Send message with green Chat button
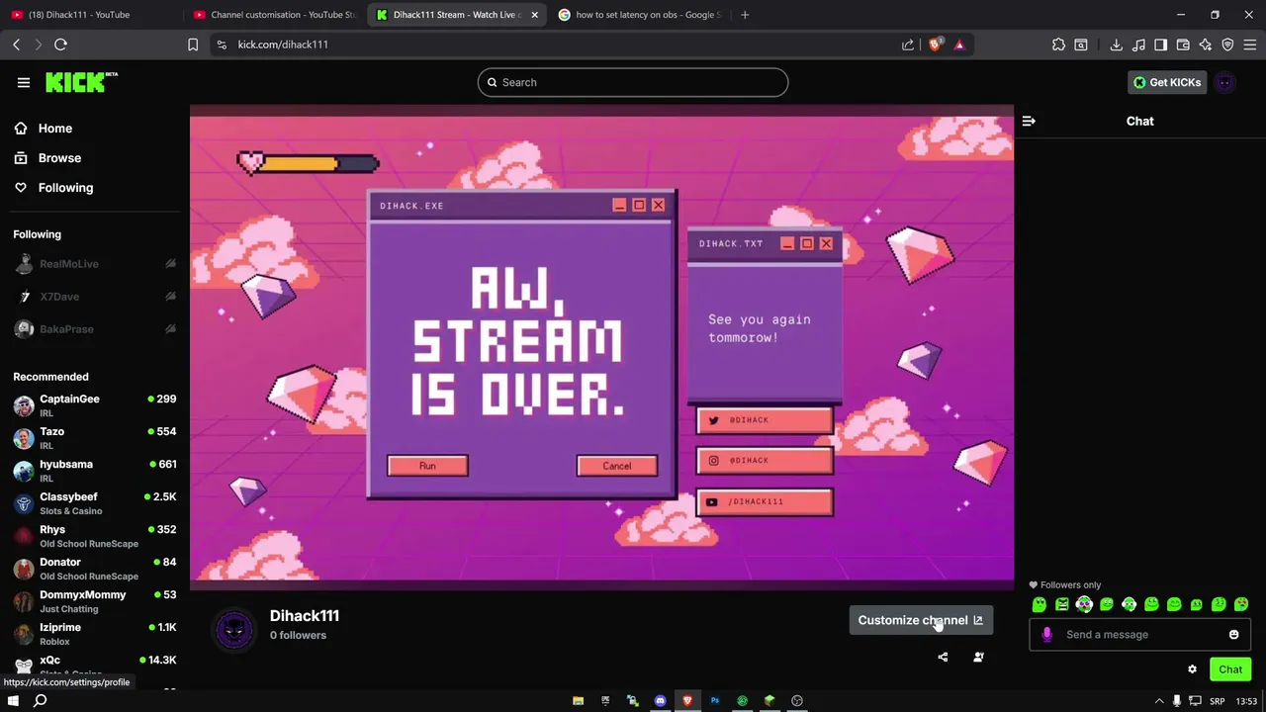This screenshot has width=1266, height=712. [1230, 669]
